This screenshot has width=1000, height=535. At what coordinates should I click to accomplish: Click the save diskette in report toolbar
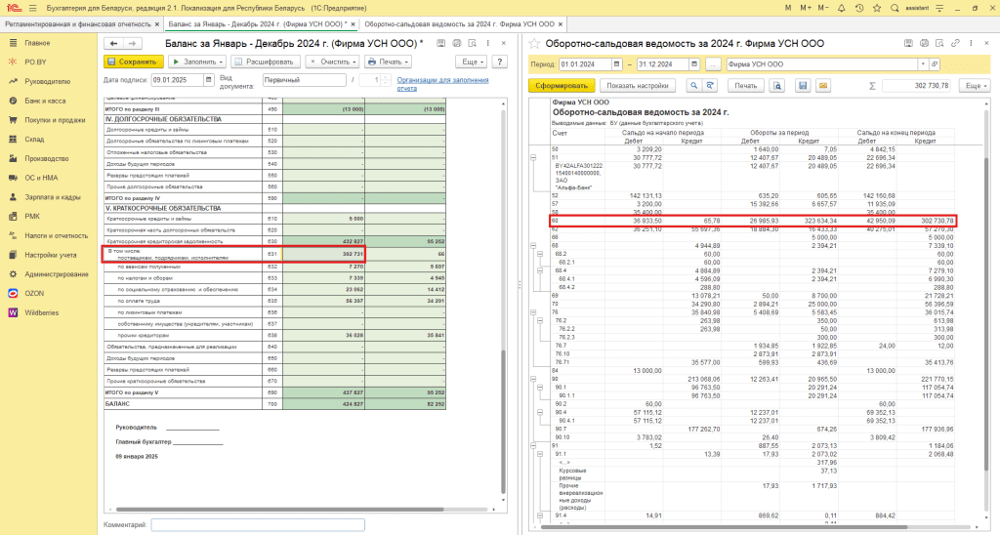[803, 86]
